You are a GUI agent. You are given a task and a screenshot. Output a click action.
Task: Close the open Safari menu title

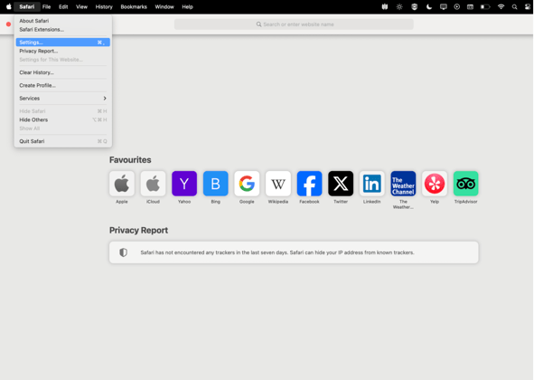coord(27,7)
